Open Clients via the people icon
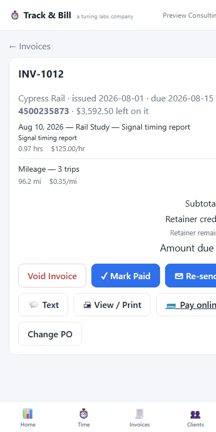 point(196,414)
